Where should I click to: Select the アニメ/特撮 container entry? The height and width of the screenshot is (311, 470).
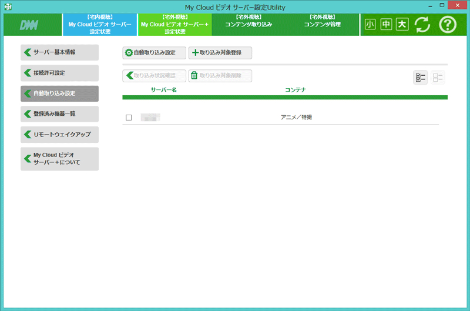(x=296, y=118)
